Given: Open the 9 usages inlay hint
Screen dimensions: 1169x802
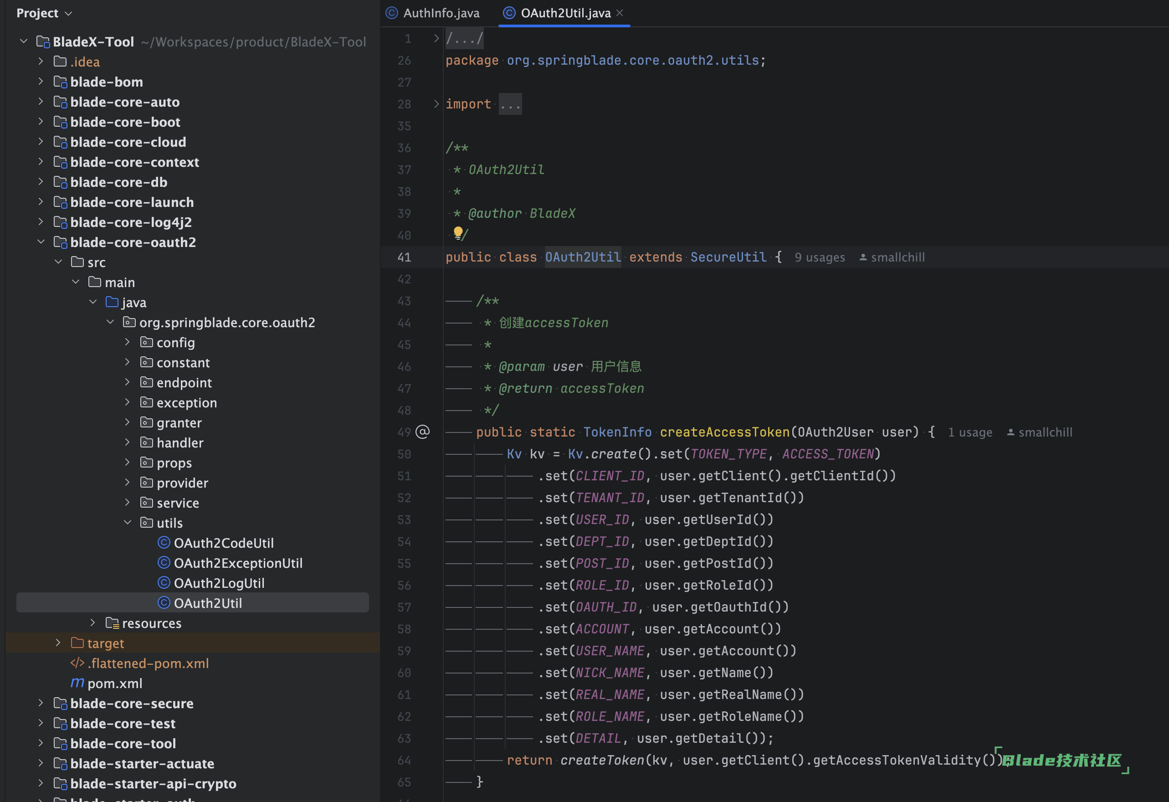Looking at the screenshot, I should pos(820,257).
